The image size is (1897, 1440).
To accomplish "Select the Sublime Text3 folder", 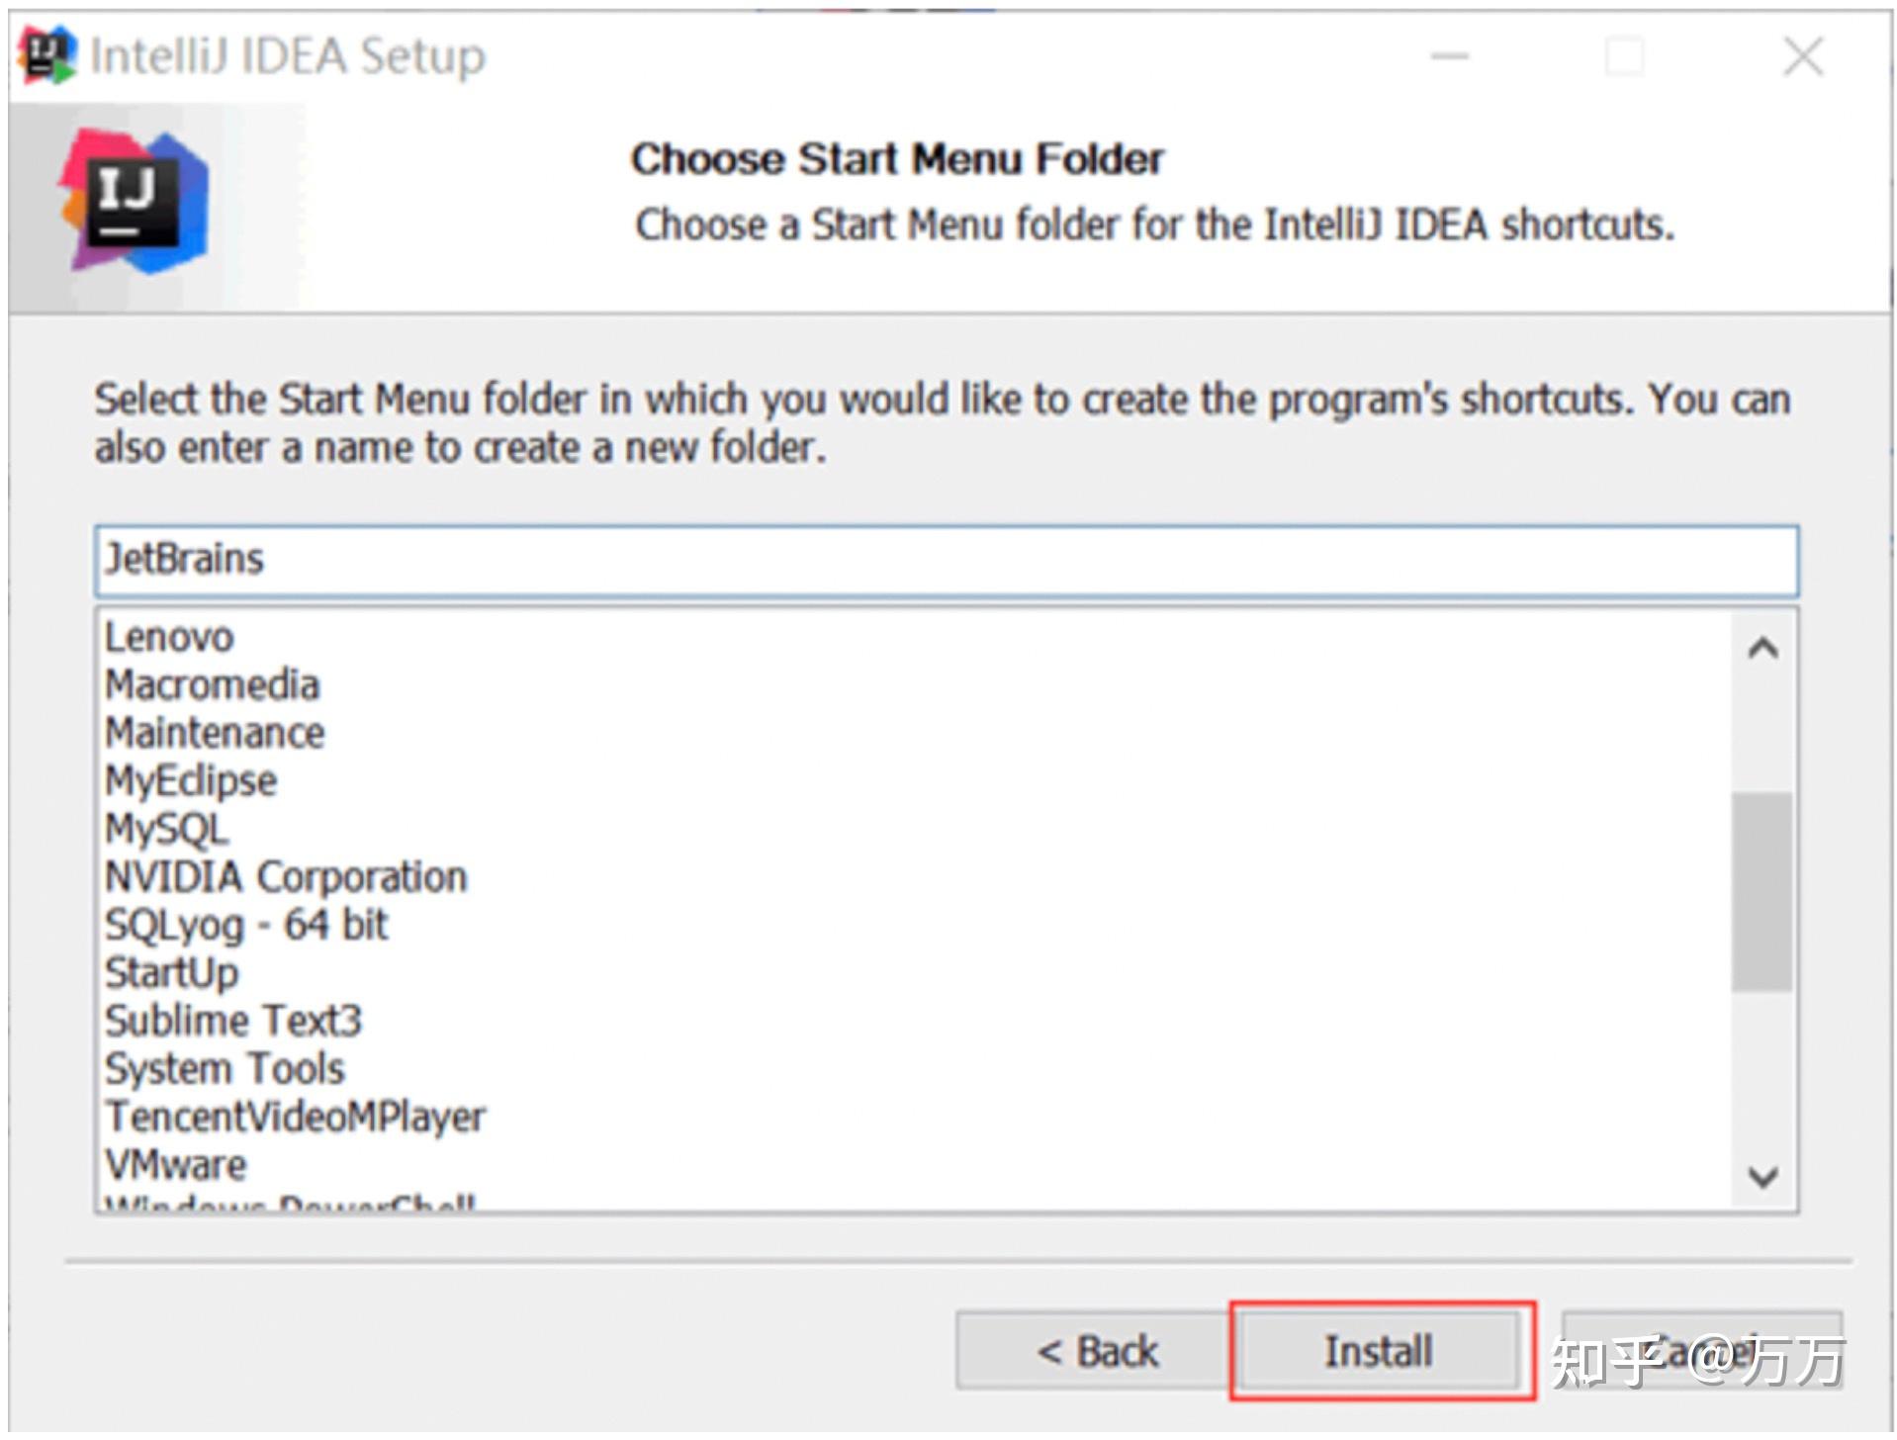I will [233, 1021].
